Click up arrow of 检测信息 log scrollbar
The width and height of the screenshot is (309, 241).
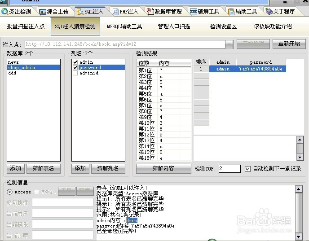tap(298, 189)
